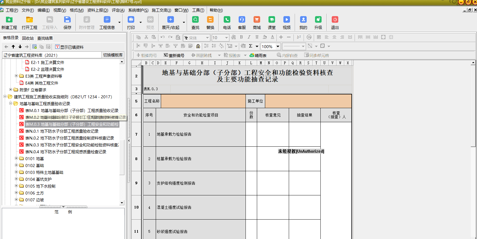Click the 升级 (Upgrade) icon
This screenshot has width=477, height=239.
[318, 23]
